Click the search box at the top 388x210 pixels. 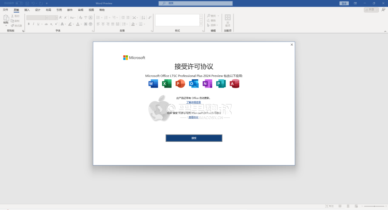point(195,3)
